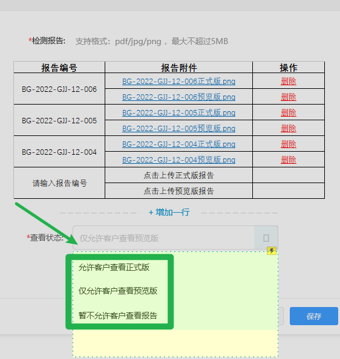Choose 仅允许客户查看预览版 option
The width and height of the screenshot is (340, 359).
tap(118, 291)
